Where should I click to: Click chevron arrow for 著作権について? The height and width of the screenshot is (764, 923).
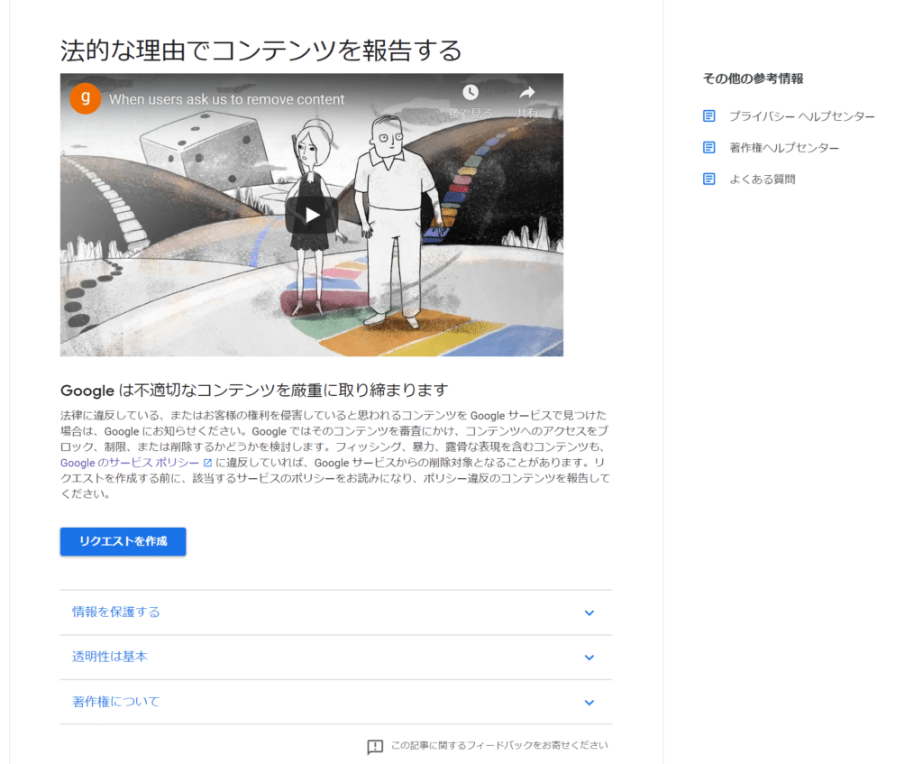point(589,702)
